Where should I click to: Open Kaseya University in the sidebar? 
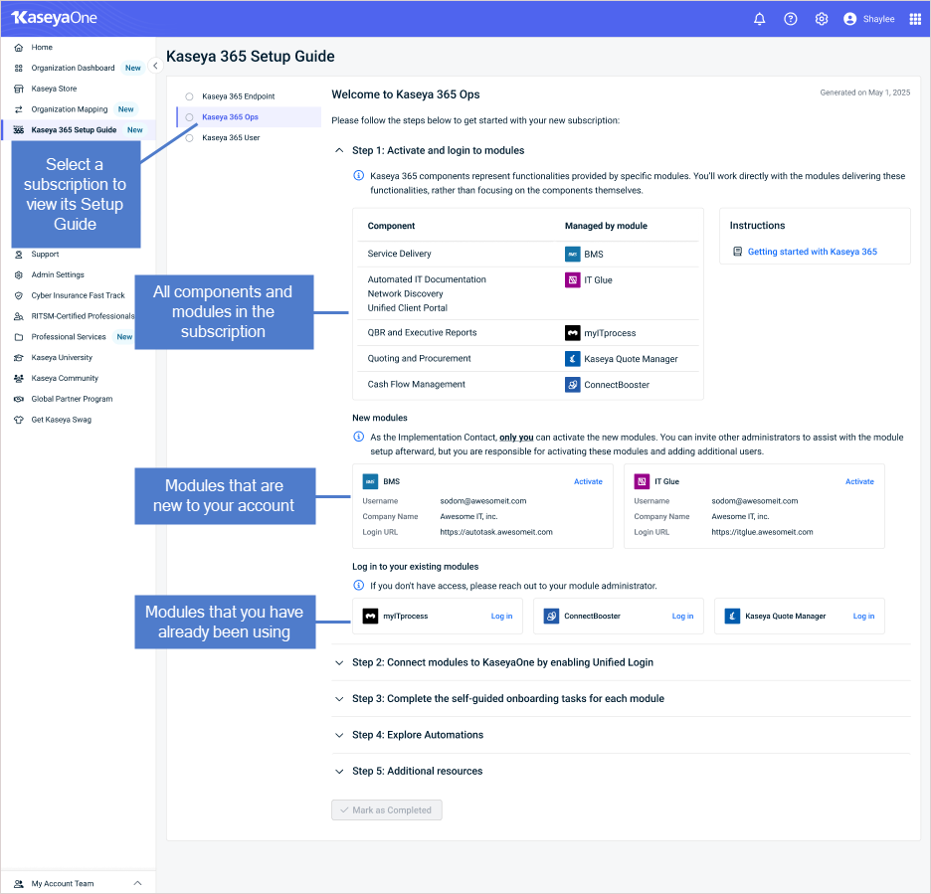pyautogui.click(x=62, y=357)
